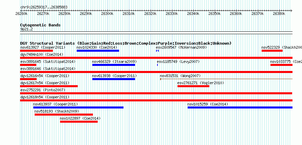Click the 26260k ruler tick label
The width and height of the screenshot is (302, 145).
(x=22, y=14)
